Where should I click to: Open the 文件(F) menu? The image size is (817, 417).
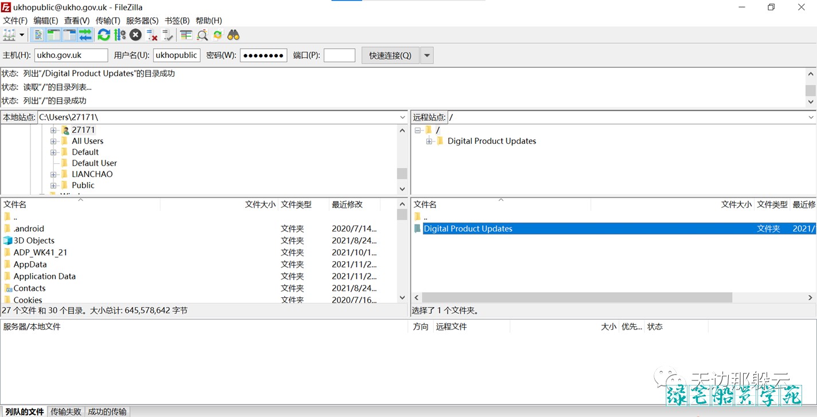pos(15,21)
